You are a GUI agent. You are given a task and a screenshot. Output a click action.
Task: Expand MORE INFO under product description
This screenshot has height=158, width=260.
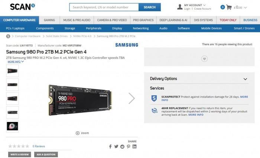pos(16,62)
